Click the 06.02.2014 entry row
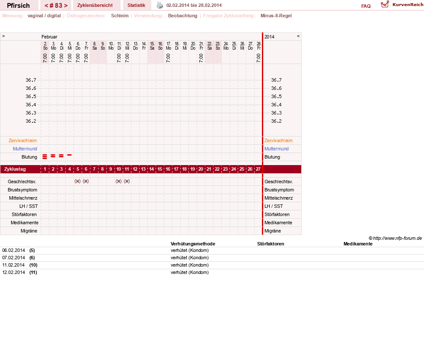Viewport: 424px width, 347px height. click(x=212, y=251)
